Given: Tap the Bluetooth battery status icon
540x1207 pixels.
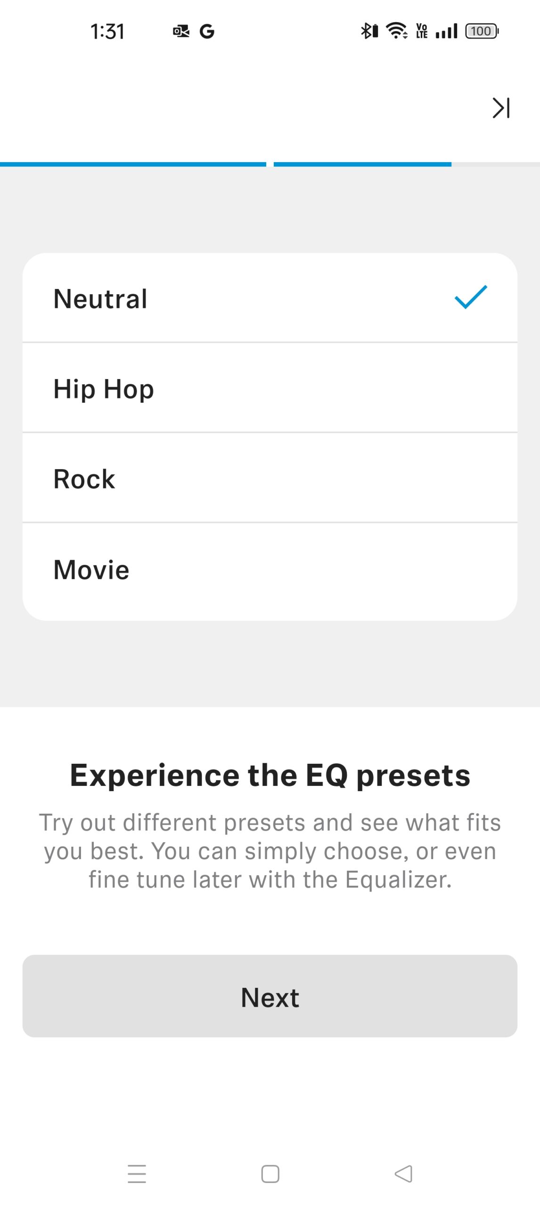Looking at the screenshot, I should click(x=369, y=31).
